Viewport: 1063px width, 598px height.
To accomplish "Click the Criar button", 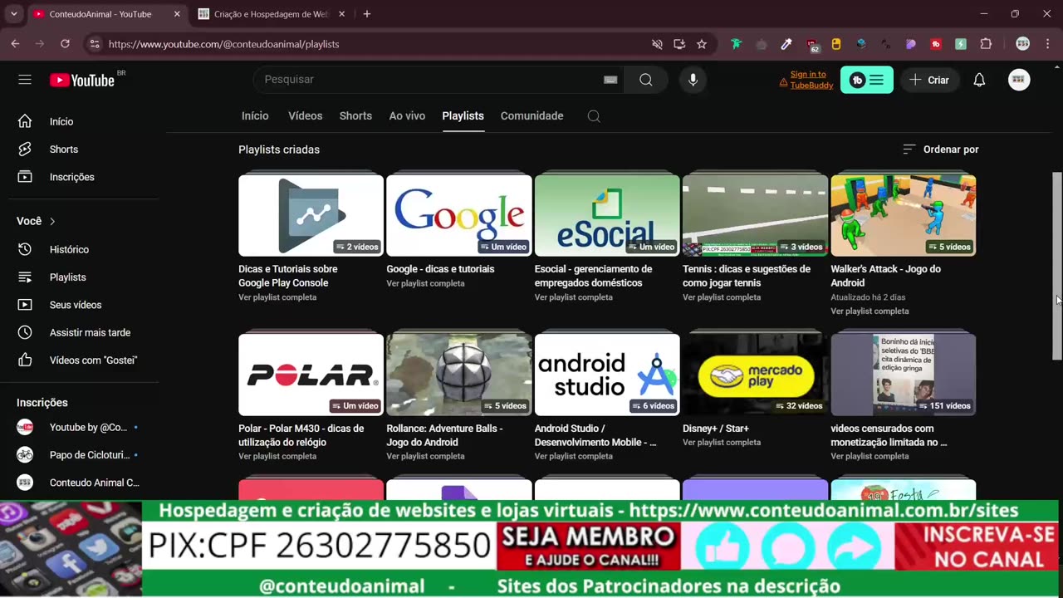I will pyautogui.click(x=929, y=80).
